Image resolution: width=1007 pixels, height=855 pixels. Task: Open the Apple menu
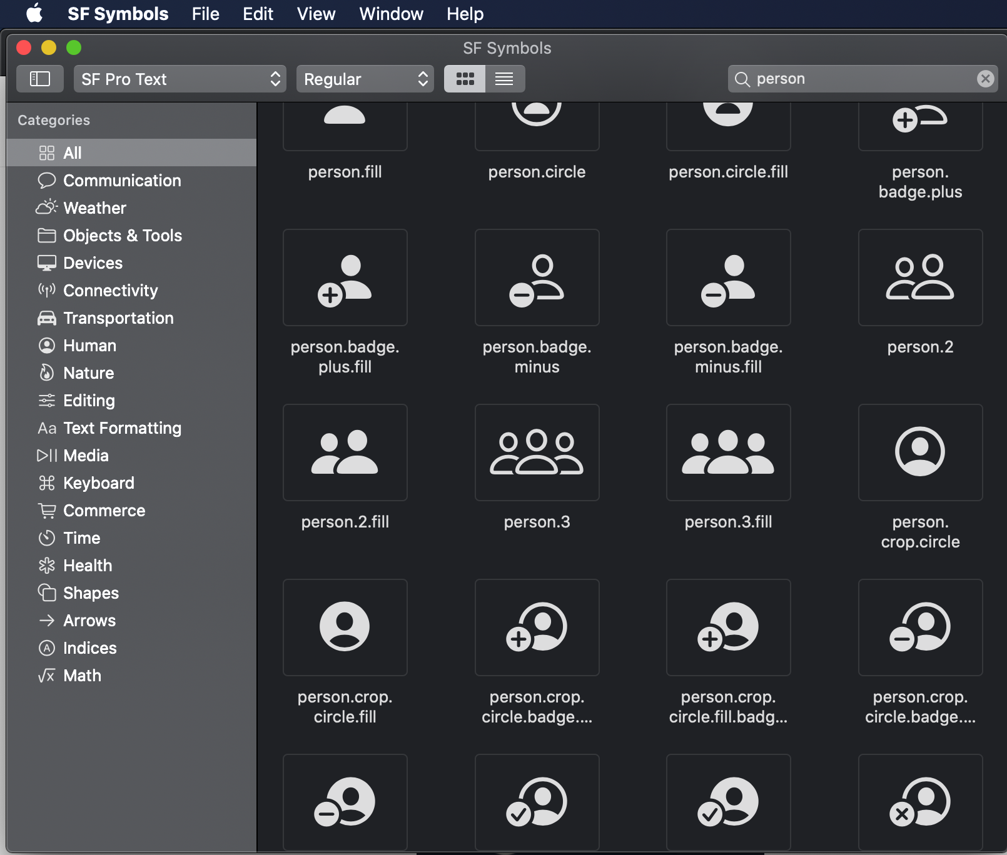tap(34, 13)
